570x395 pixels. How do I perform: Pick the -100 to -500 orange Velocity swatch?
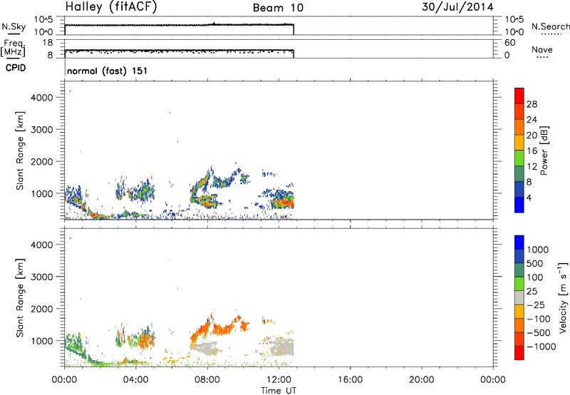pos(519,325)
